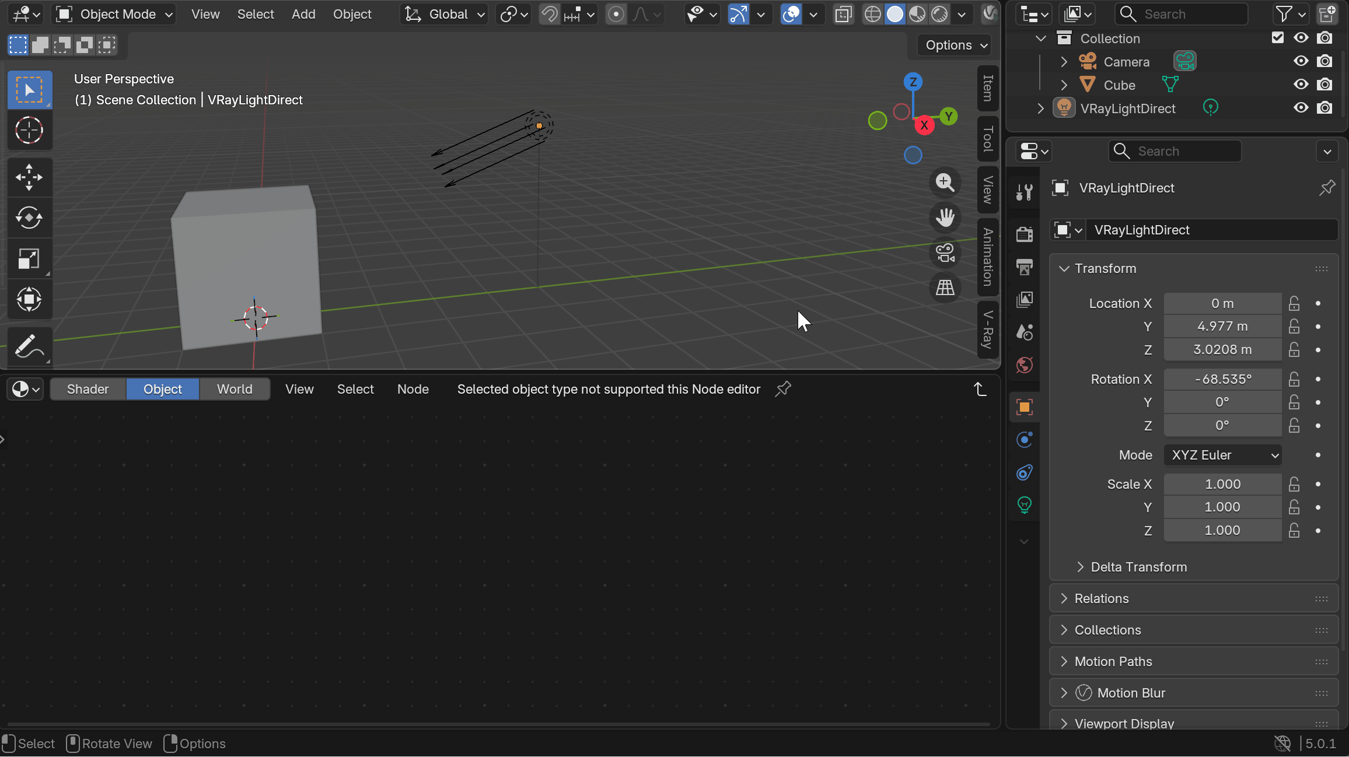
Task: Open the light Data properties tab icon
Action: 1025,504
